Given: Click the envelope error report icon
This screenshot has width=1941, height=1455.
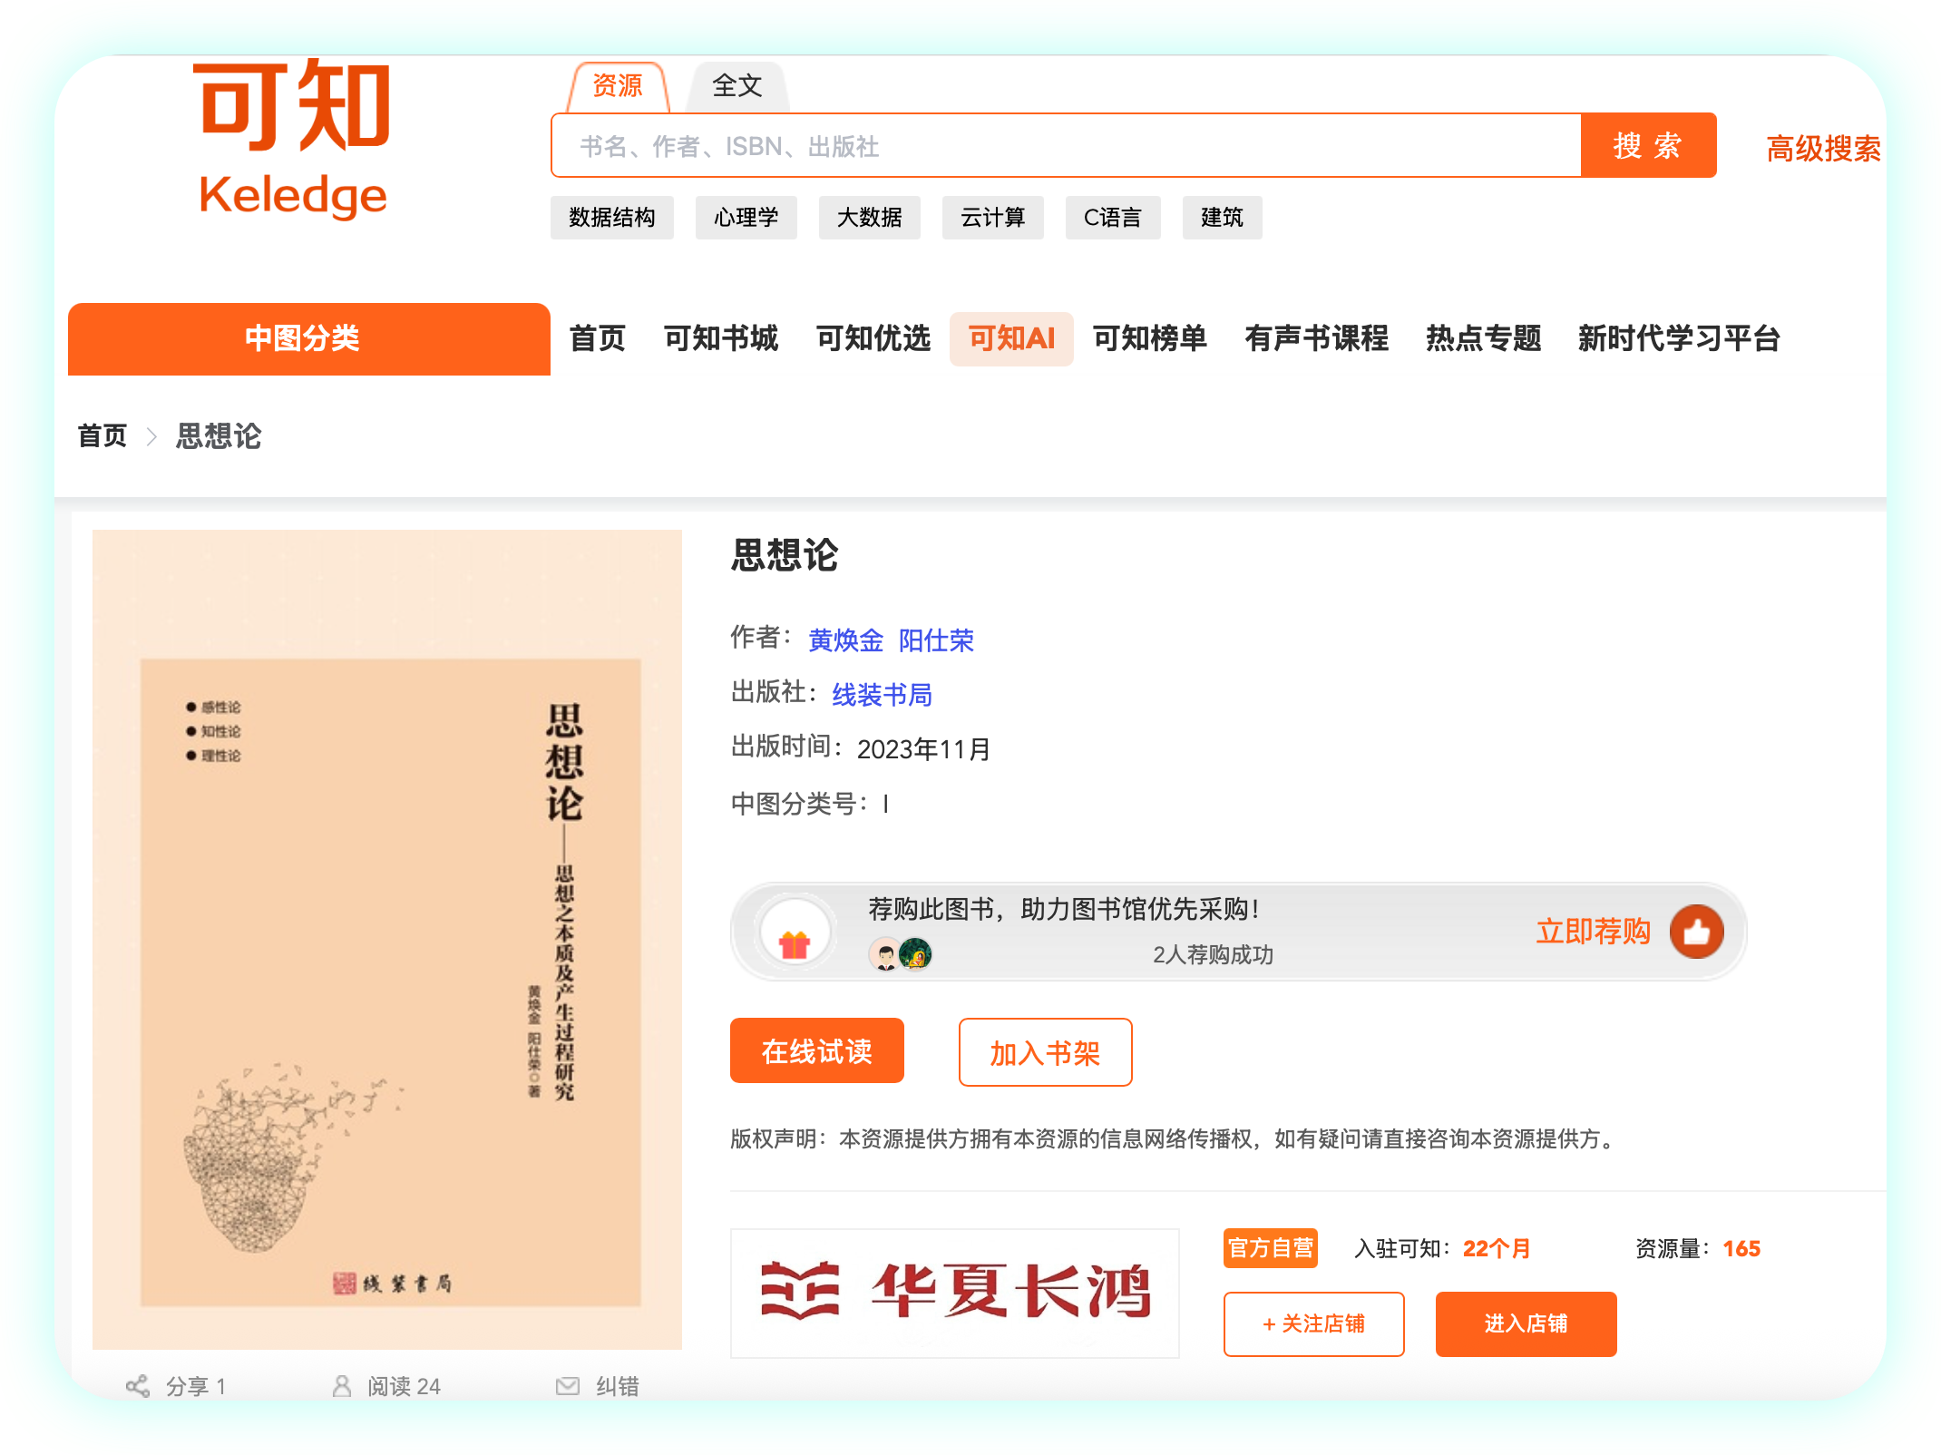Looking at the screenshot, I should tap(568, 1385).
